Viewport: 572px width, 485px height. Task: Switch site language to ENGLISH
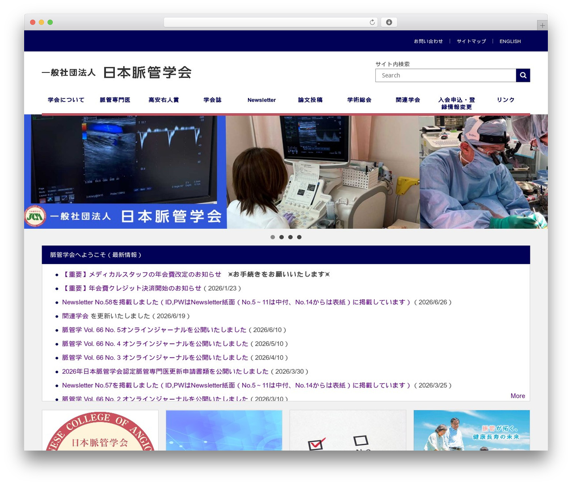coord(510,41)
